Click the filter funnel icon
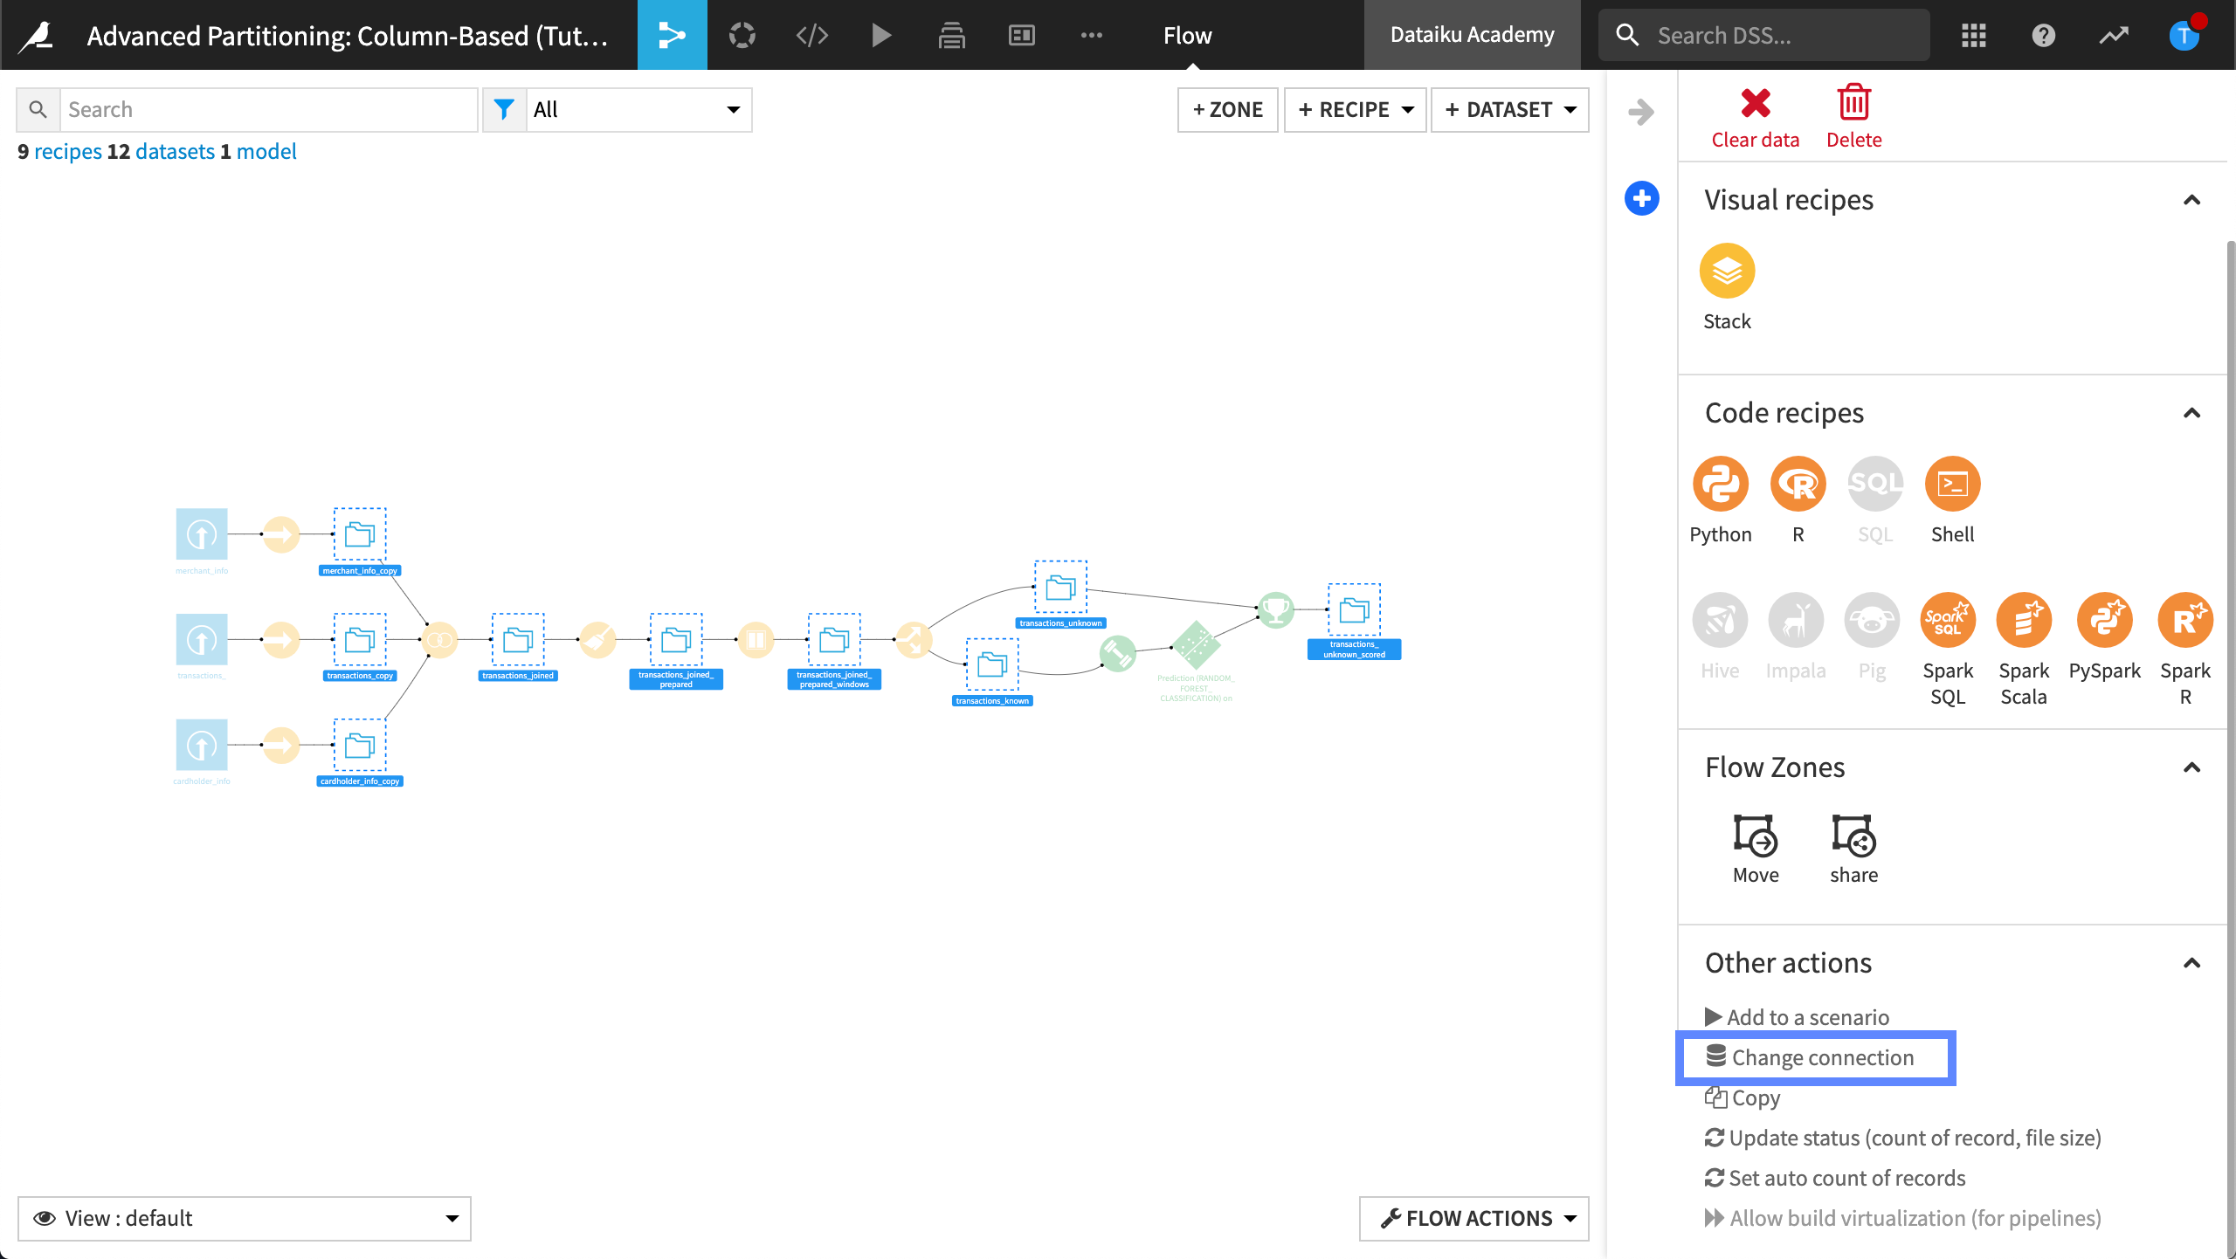The height and width of the screenshot is (1259, 2236). (x=504, y=109)
